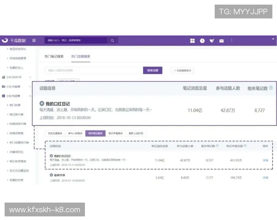
Task: Open the help question mark icon
Action: (202, 41)
